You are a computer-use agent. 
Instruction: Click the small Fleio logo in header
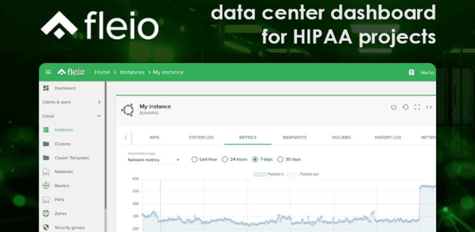tap(71, 72)
